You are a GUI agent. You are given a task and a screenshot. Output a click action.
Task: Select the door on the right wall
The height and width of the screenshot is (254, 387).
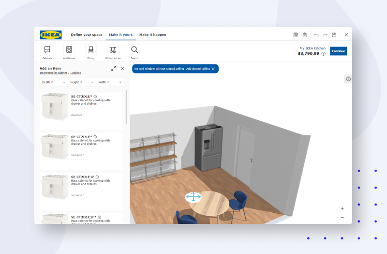coord(245,155)
